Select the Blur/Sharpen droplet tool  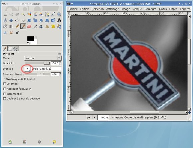5,33
